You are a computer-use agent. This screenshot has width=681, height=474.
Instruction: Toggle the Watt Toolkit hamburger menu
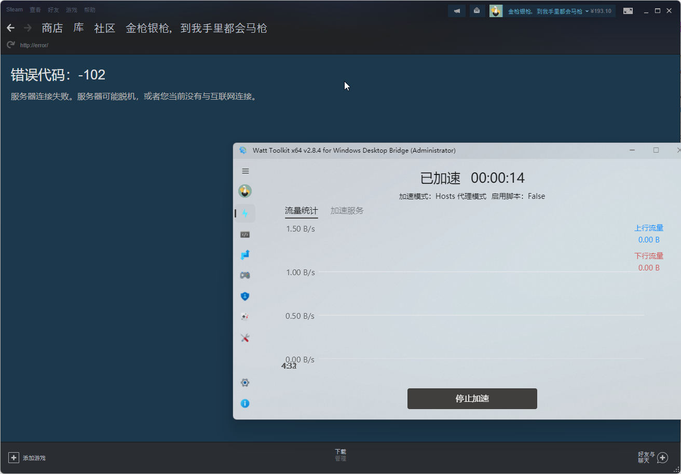pyautogui.click(x=246, y=171)
